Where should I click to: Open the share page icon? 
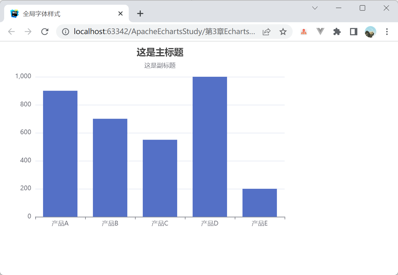click(267, 31)
